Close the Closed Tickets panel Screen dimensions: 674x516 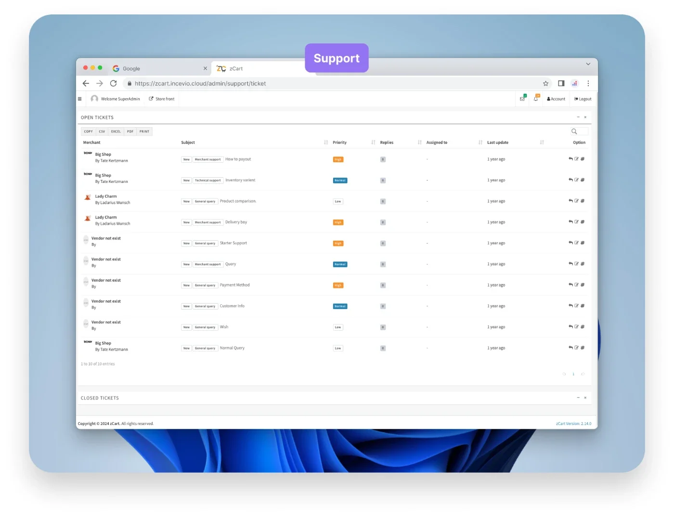tap(585, 398)
